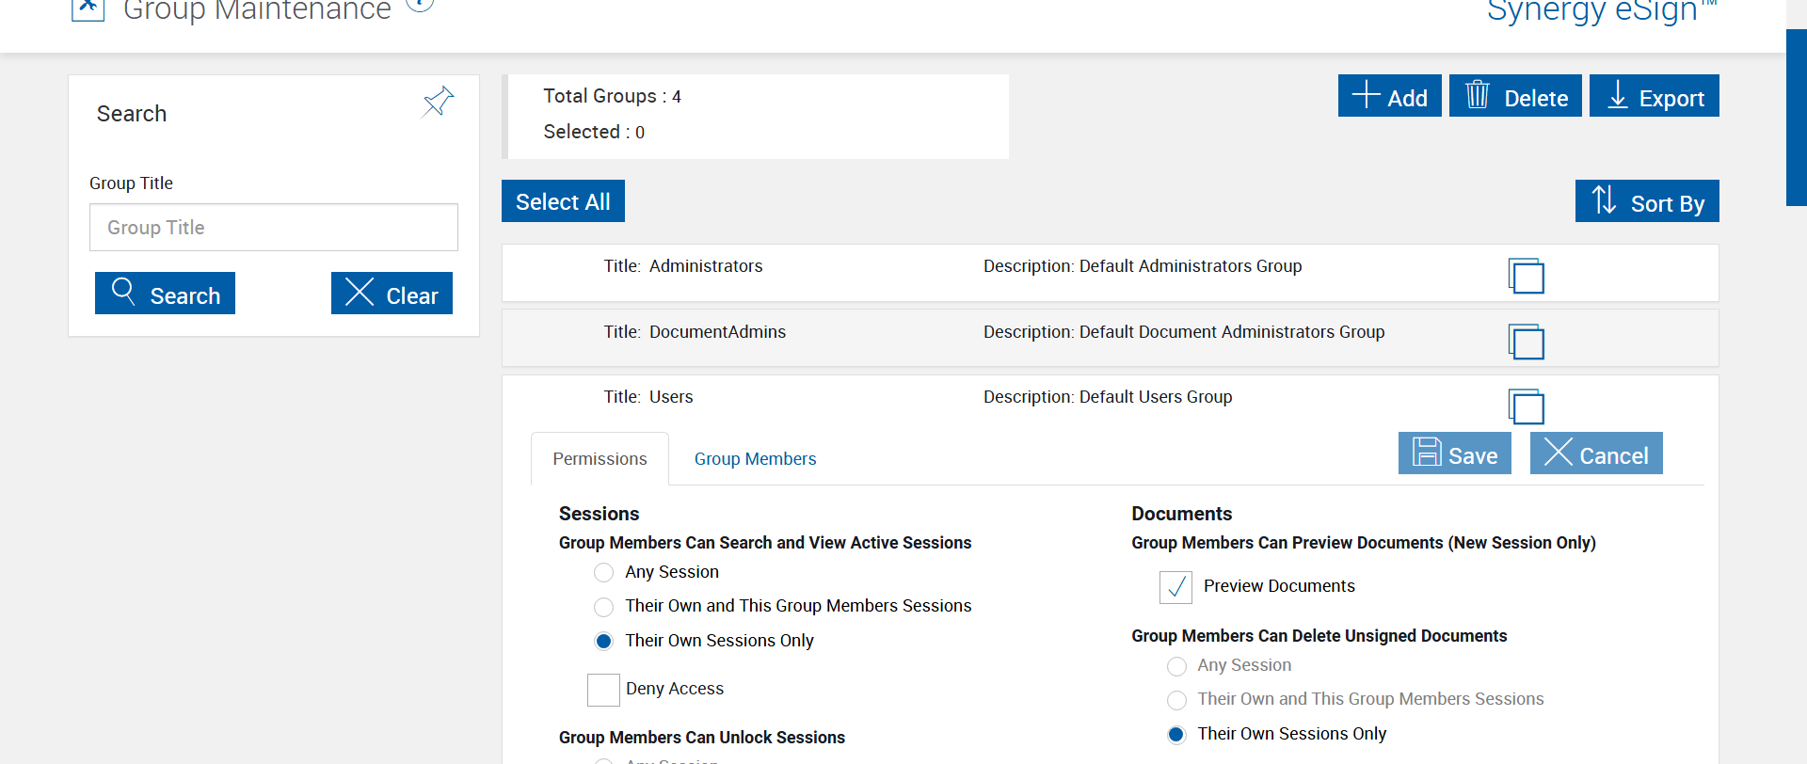This screenshot has width=1807, height=764.
Task: Click Select All groups button
Action: coord(563,201)
